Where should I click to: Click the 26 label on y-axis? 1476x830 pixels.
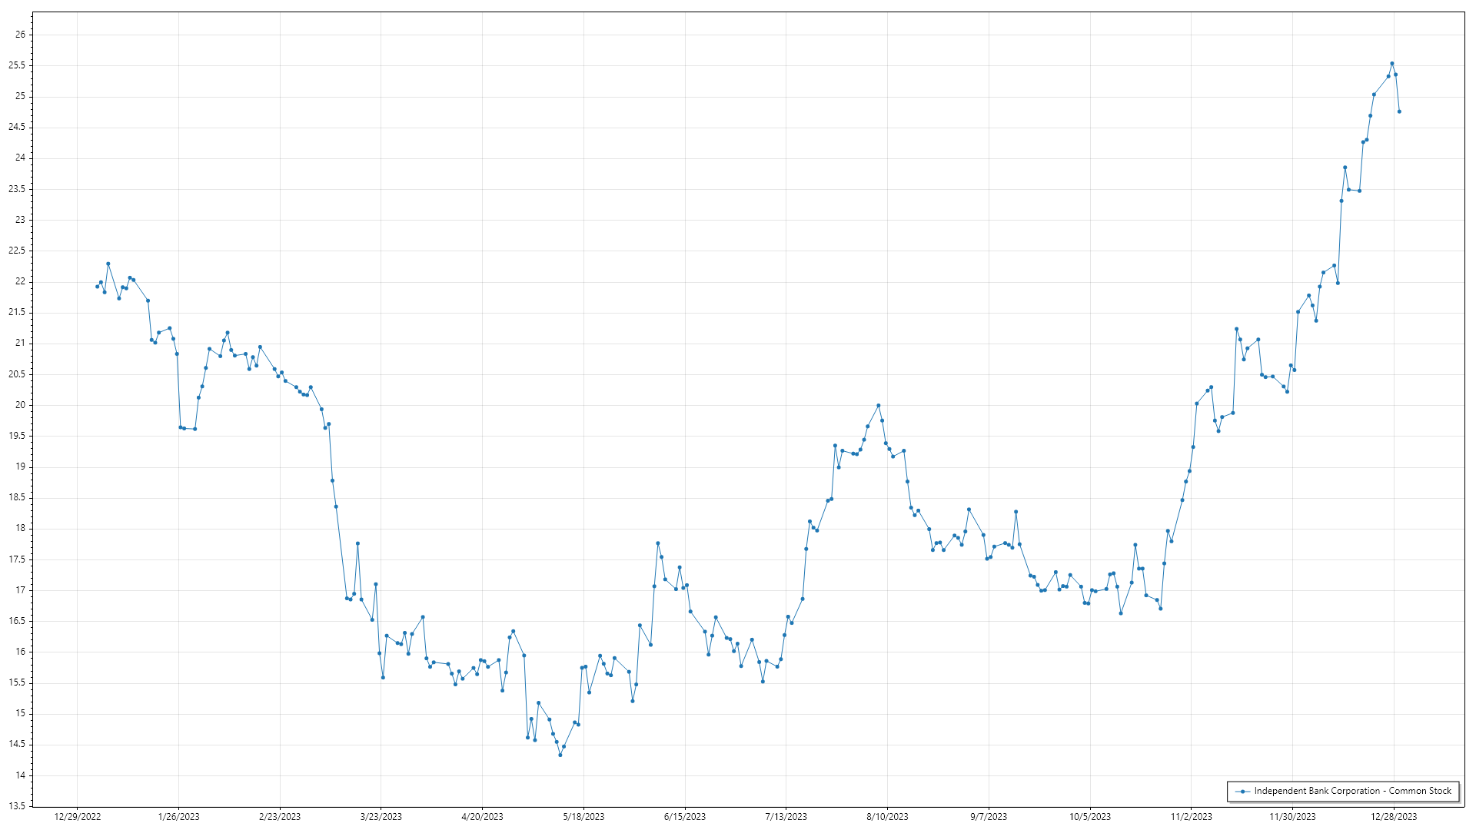tap(21, 35)
